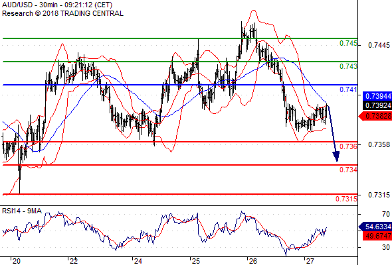Click the RSI 70 level label
Screen dimensions: 392x265
tap(386, 214)
